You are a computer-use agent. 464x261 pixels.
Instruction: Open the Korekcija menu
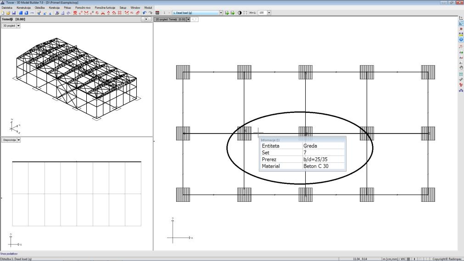click(54, 8)
